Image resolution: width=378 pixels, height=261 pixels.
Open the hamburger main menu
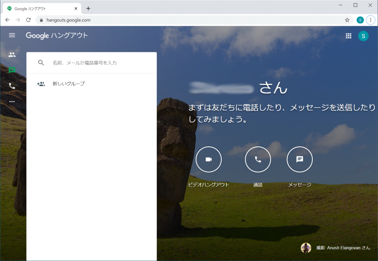pos(12,35)
